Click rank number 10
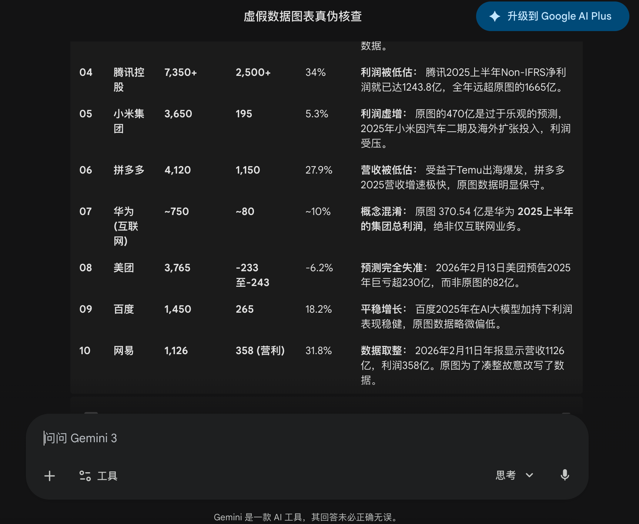Image resolution: width=639 pixels, height=524 pixels. 85,350
